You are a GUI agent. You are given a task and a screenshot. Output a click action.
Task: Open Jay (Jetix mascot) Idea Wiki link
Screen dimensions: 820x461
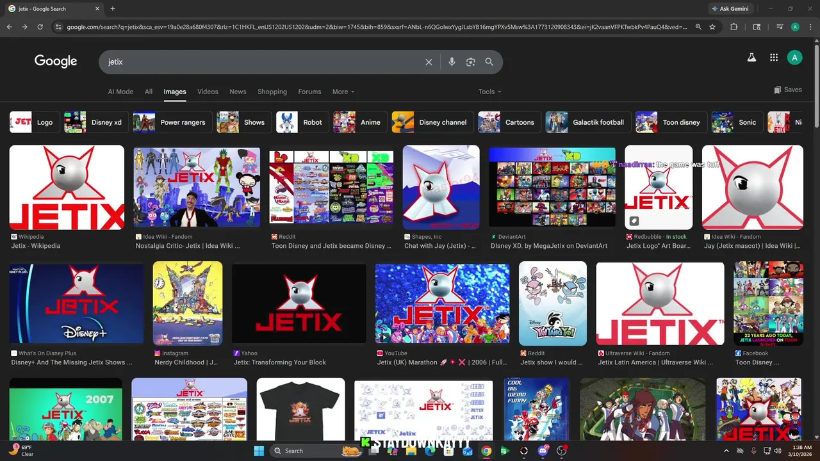coord(751,246)
